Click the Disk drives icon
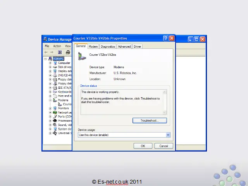The image size is (248, 186). point(55,67)
